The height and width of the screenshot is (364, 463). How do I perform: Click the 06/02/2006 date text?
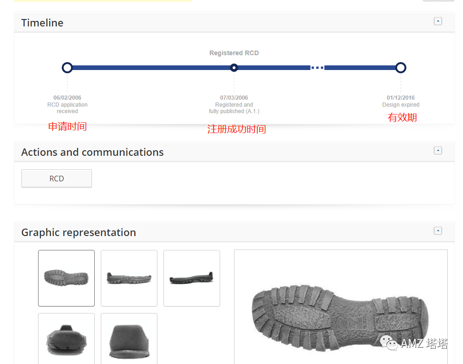(67, 97)
